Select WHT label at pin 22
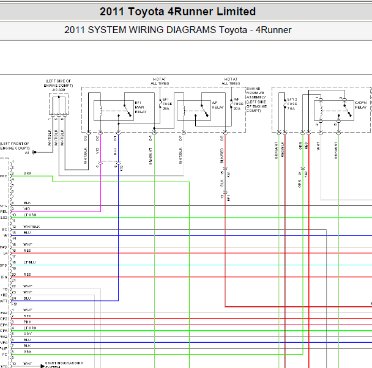 click(28, 286)
